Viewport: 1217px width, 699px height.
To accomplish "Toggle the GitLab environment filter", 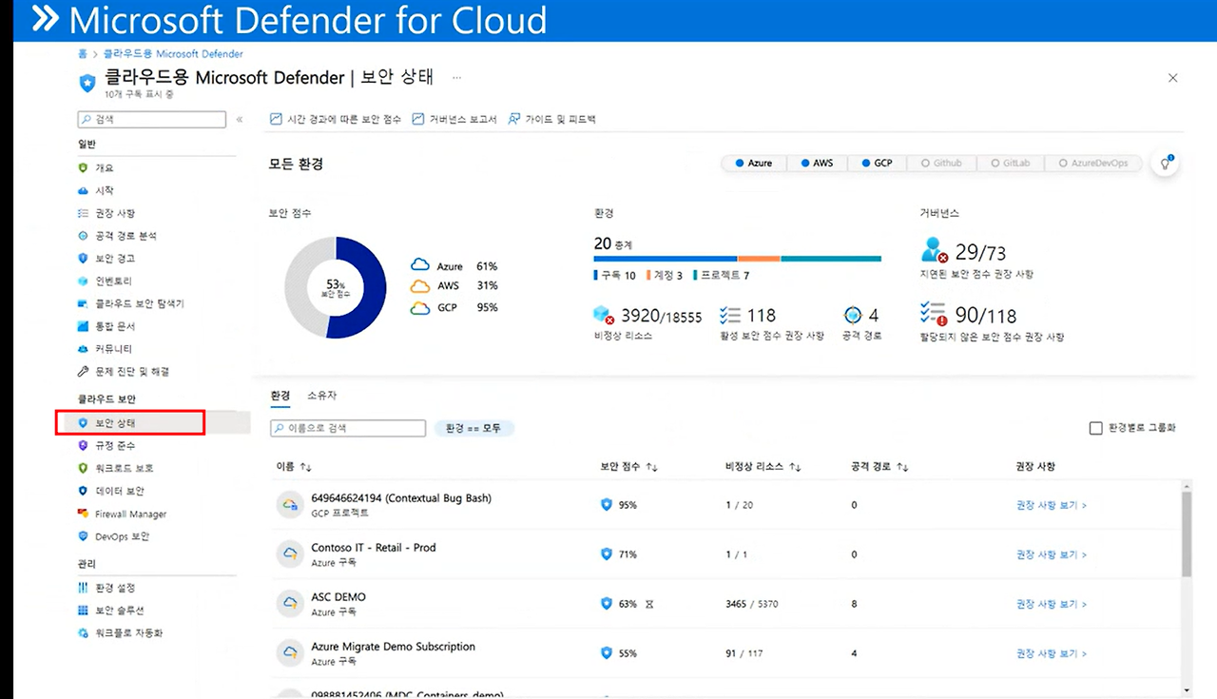I will click(1010, 164).
